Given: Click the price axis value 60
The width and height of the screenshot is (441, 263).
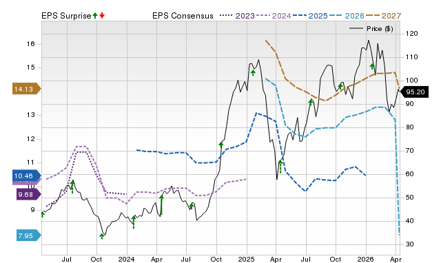Looking at the screenshot, I should coord(410,174).
